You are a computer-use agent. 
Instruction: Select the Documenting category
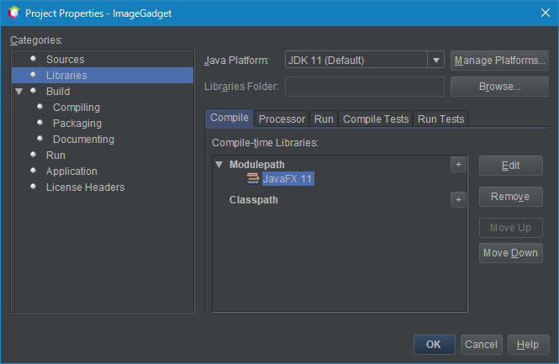pos(83,140)
